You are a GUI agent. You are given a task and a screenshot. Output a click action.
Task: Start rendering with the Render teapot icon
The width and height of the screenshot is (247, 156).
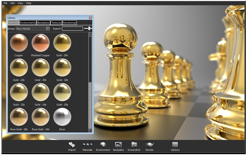pyautogui.click(x=149, y=145)
